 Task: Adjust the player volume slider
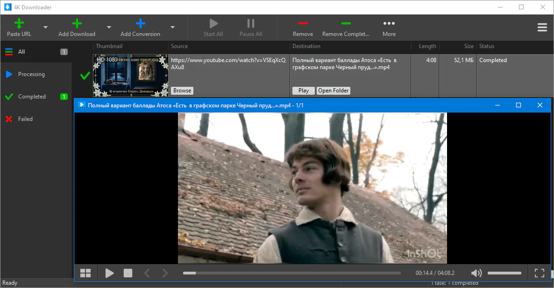(x=504, y=273)
